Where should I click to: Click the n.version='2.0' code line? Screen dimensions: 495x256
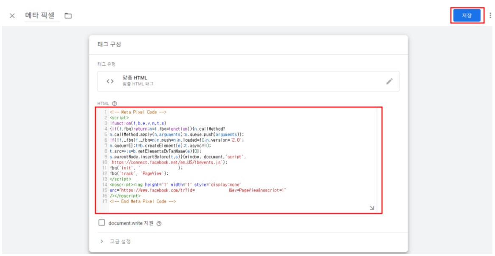[x=177, y=140]
